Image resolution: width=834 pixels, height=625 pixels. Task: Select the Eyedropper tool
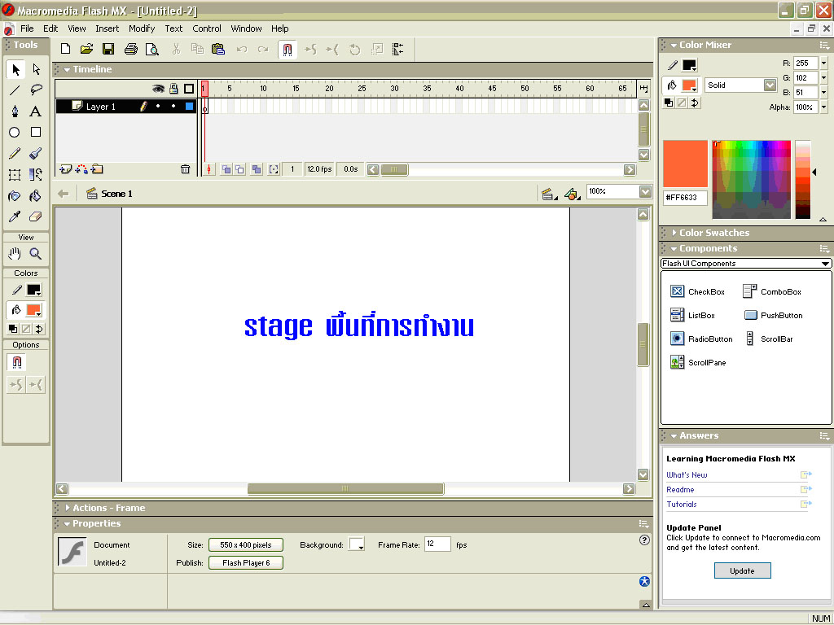click(x=15, y=216)
